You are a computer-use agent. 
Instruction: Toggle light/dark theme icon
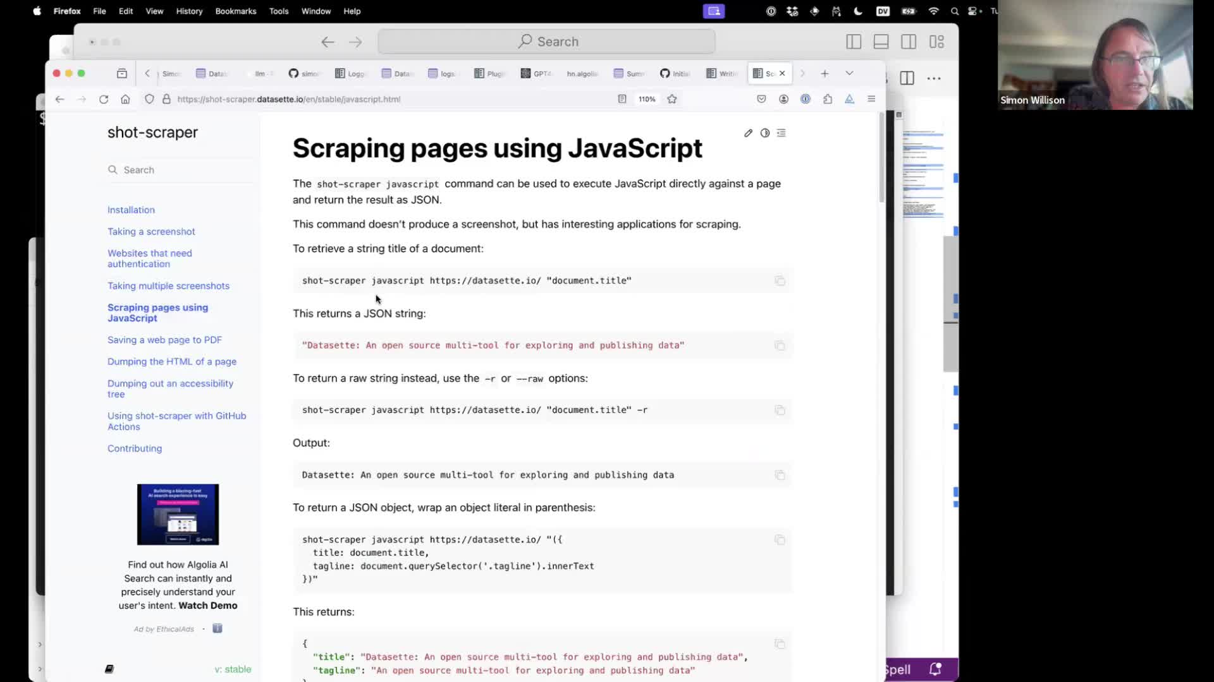pyautogui.click(x=765, y=133)
